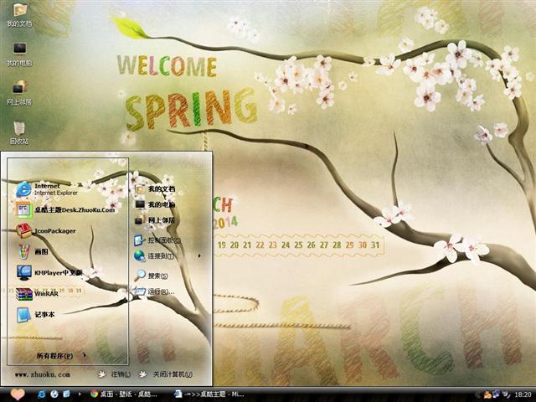
Task: Click the show desktop quick launch icon
Action: pos(67,394)
